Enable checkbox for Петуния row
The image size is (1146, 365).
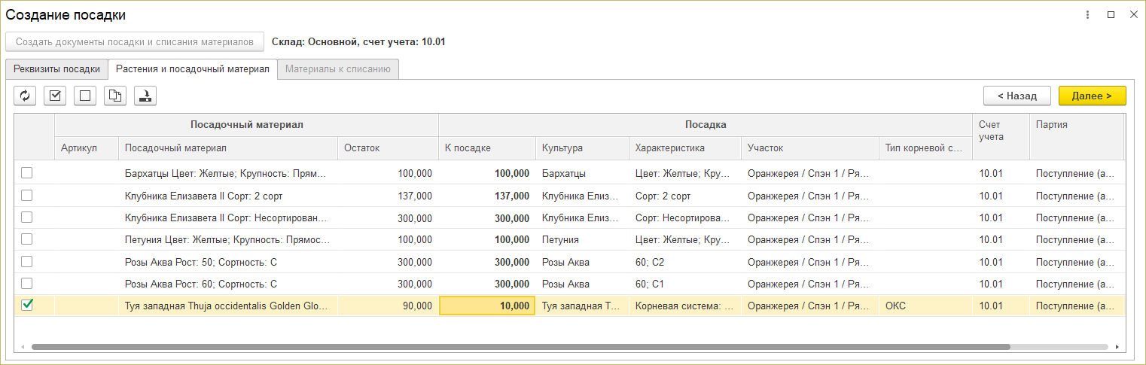tap(27, 239)
